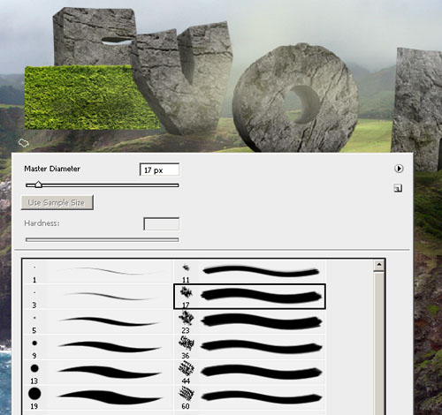Click the Master Diameter value field

point(159,170)
